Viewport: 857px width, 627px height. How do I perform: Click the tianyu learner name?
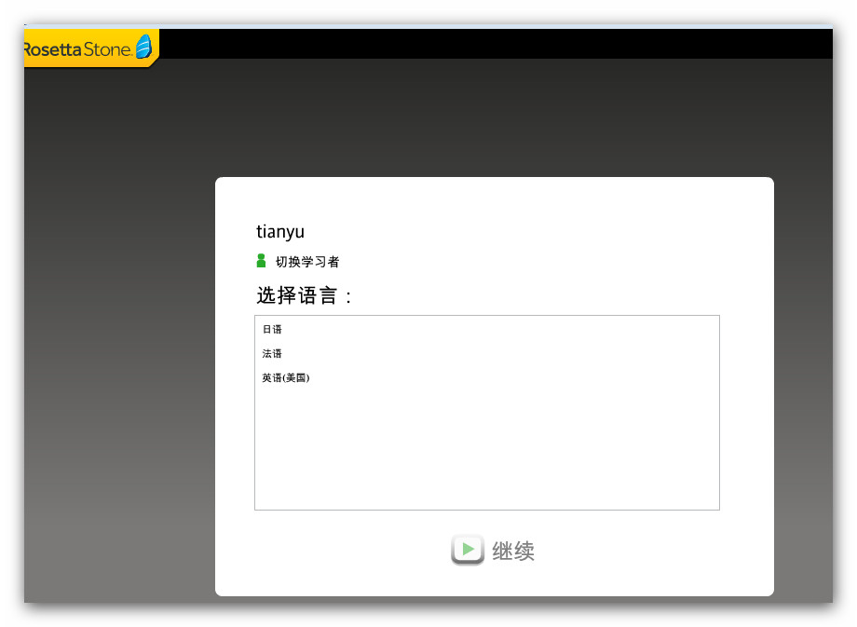pos(280,232)
